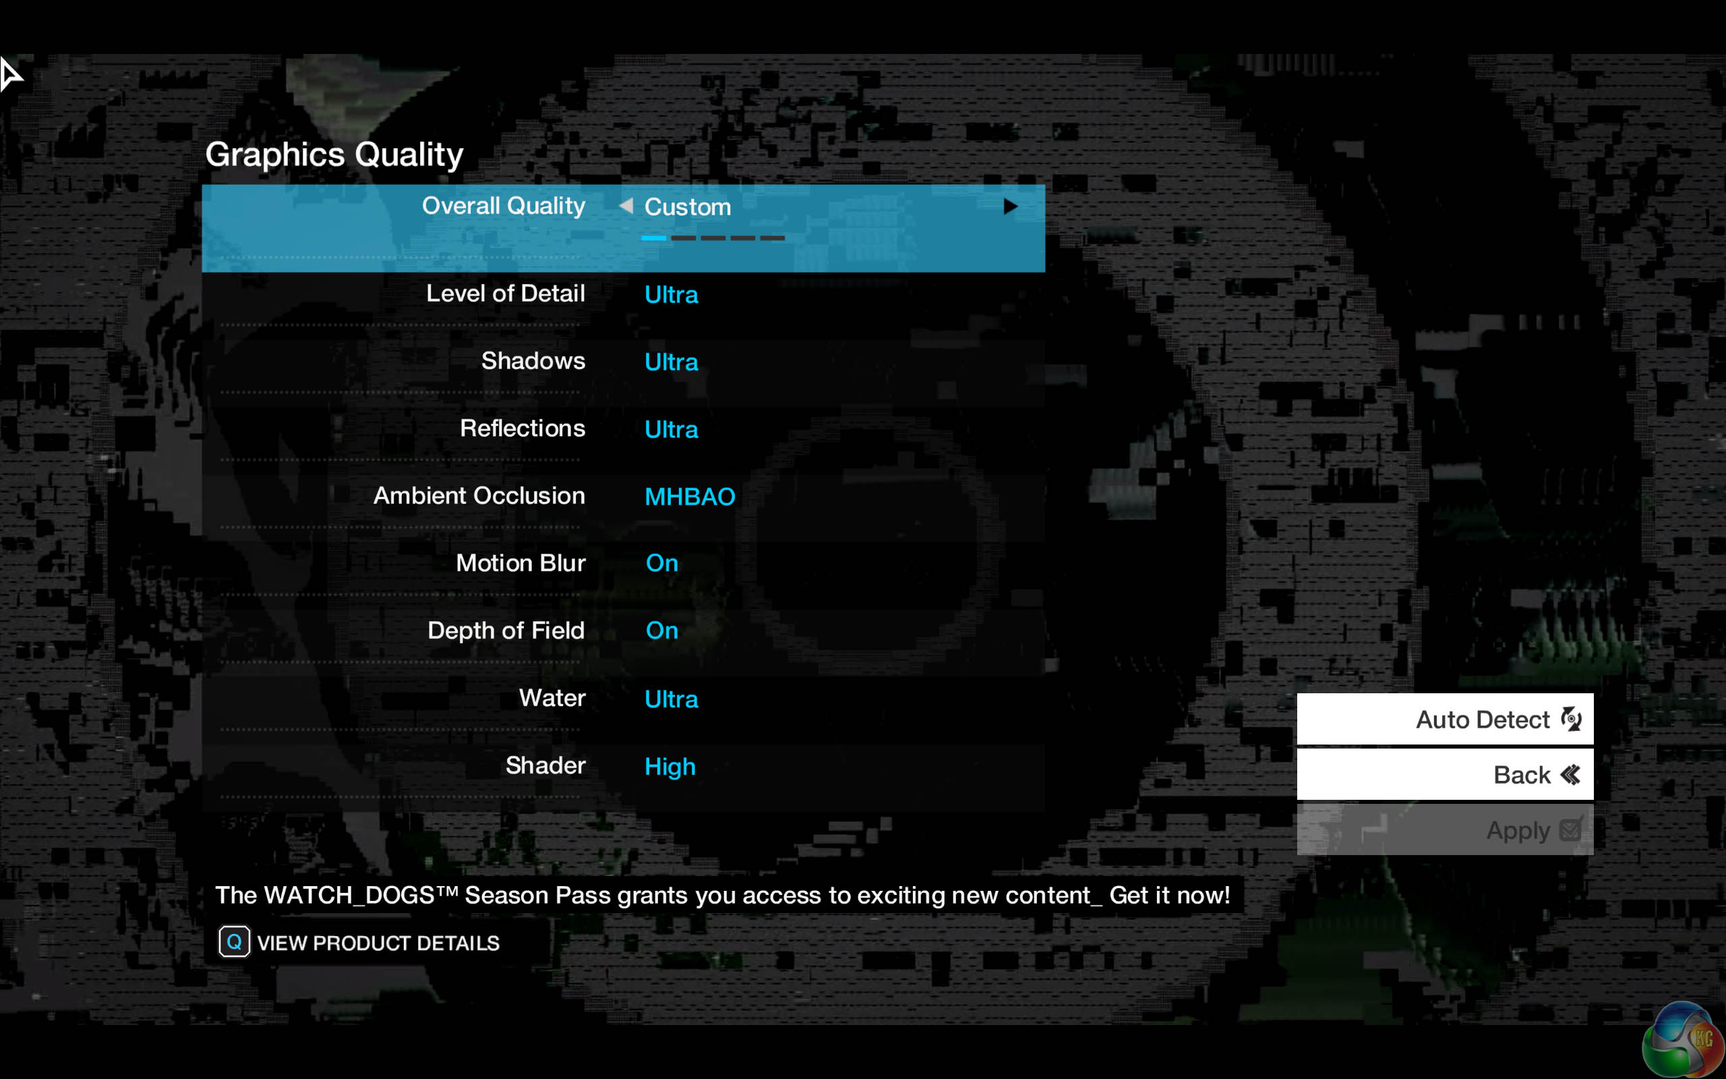Click the right arrow for Overall Quality
Viewport: 1726px width, 1079px height.
point(1010,206)
